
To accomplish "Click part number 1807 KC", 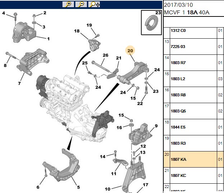I will [178, 175].
